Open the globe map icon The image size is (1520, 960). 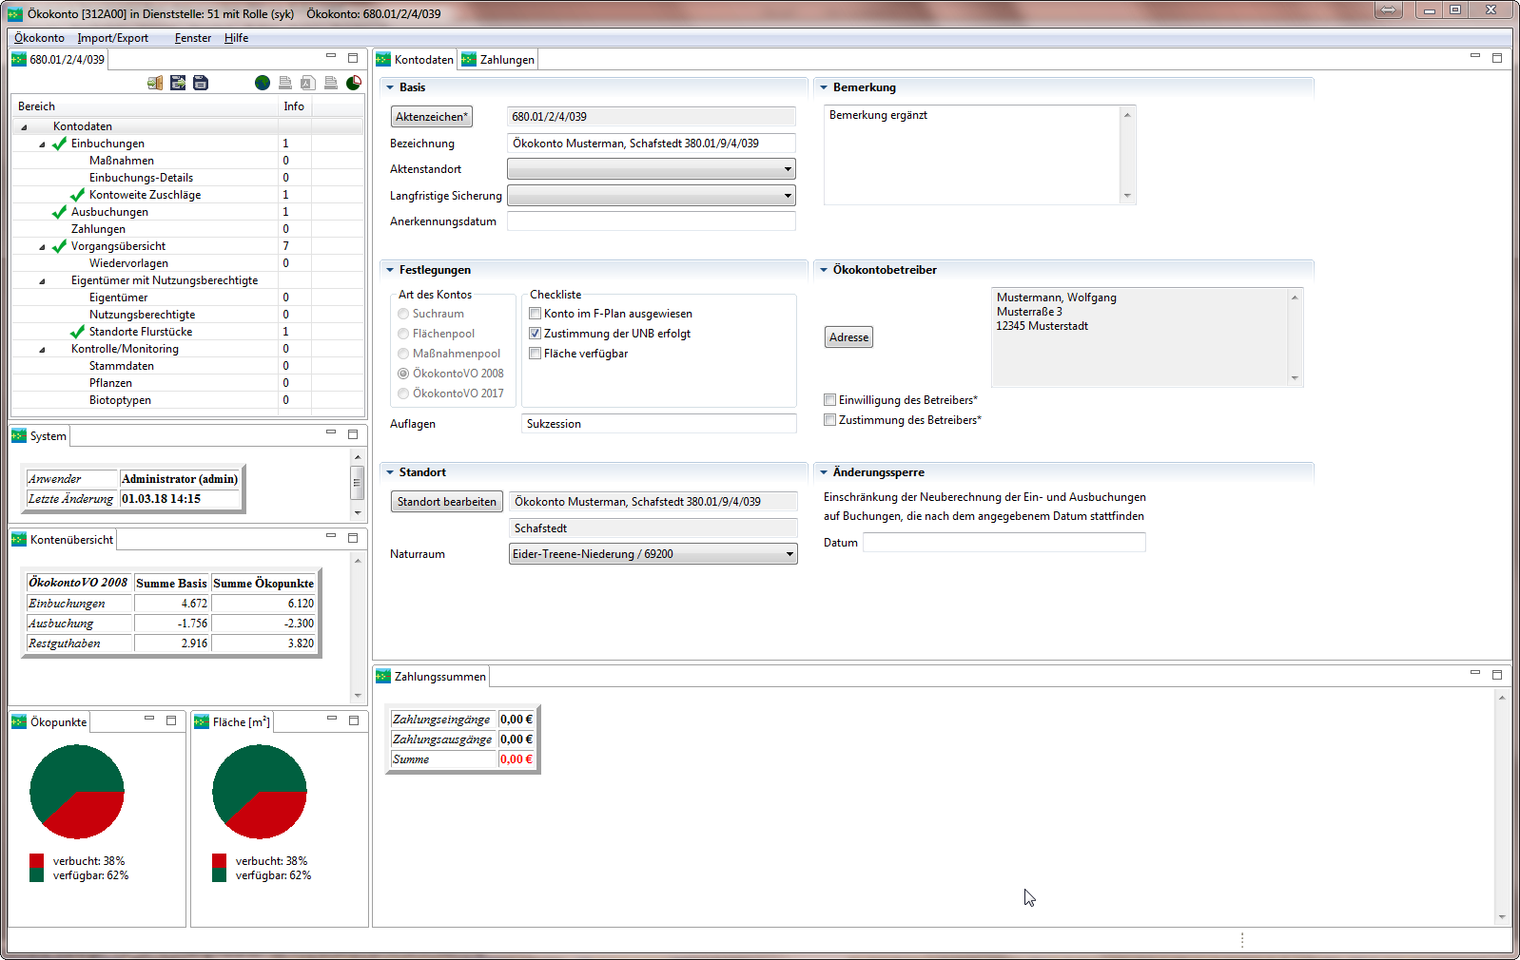pos(263,84)
